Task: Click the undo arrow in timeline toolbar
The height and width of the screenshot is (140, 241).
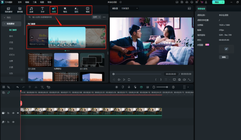Action: (17, 87)
